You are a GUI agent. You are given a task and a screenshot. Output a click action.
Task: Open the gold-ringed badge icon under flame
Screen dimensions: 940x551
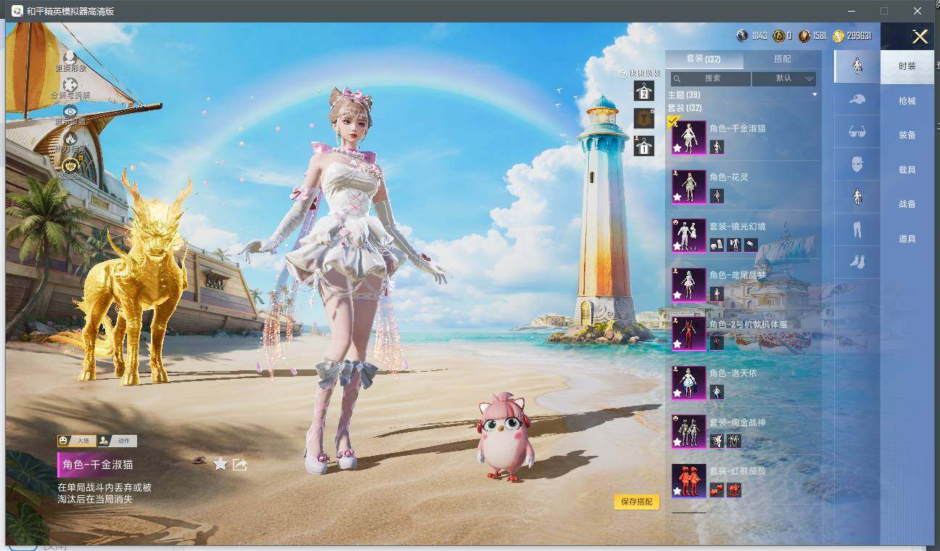(x=70, y=166)
